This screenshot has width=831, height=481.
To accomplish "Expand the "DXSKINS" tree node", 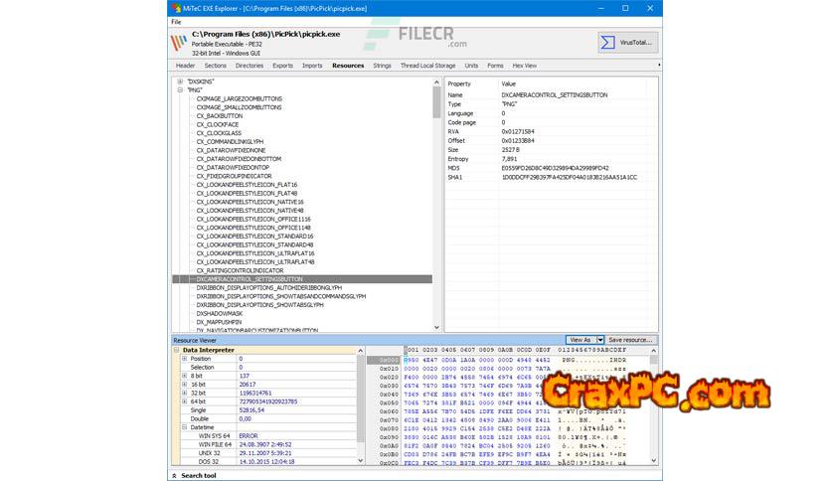I will 180,81.
